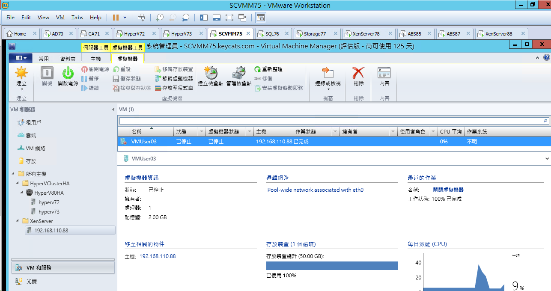
Task: Click VMware show library sidebar icon
Action: click(x=203, y=18)
